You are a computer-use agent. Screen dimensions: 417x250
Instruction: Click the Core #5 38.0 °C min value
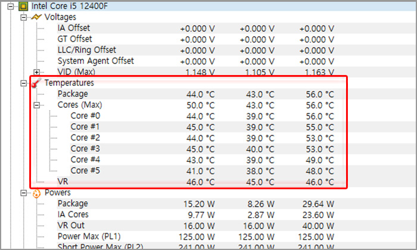[x=260, y=171]
